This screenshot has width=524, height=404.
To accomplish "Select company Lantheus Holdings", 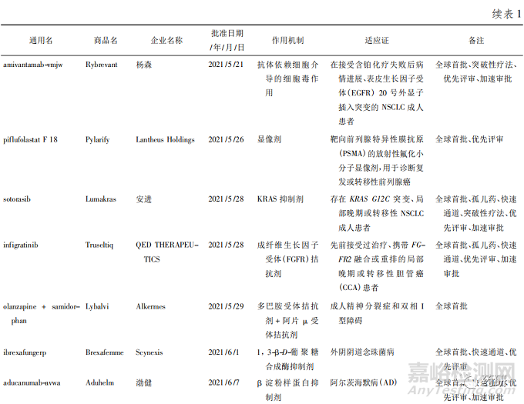I will 165,139.
